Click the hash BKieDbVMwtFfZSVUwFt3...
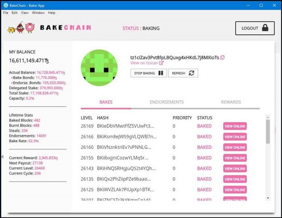Viewport: 282px width, 218px height. coord(126,126)
